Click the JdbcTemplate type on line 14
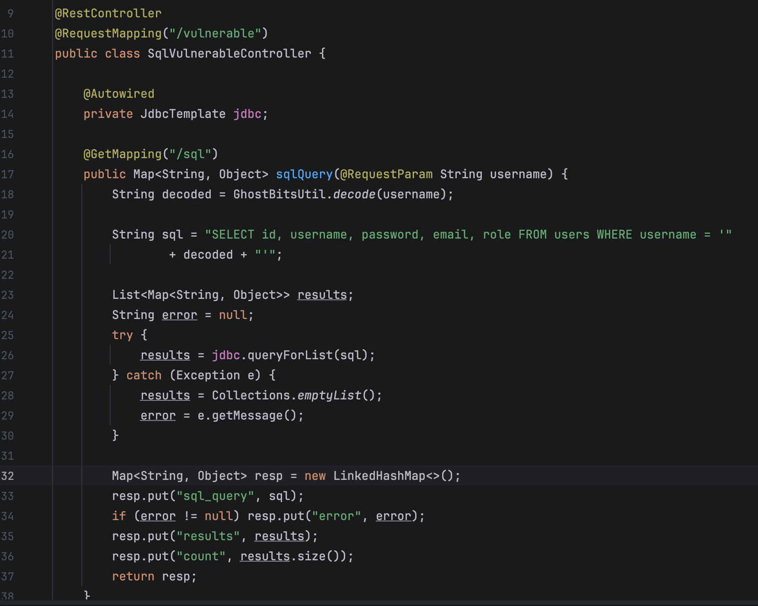758x606 pixels. point(183,114)
